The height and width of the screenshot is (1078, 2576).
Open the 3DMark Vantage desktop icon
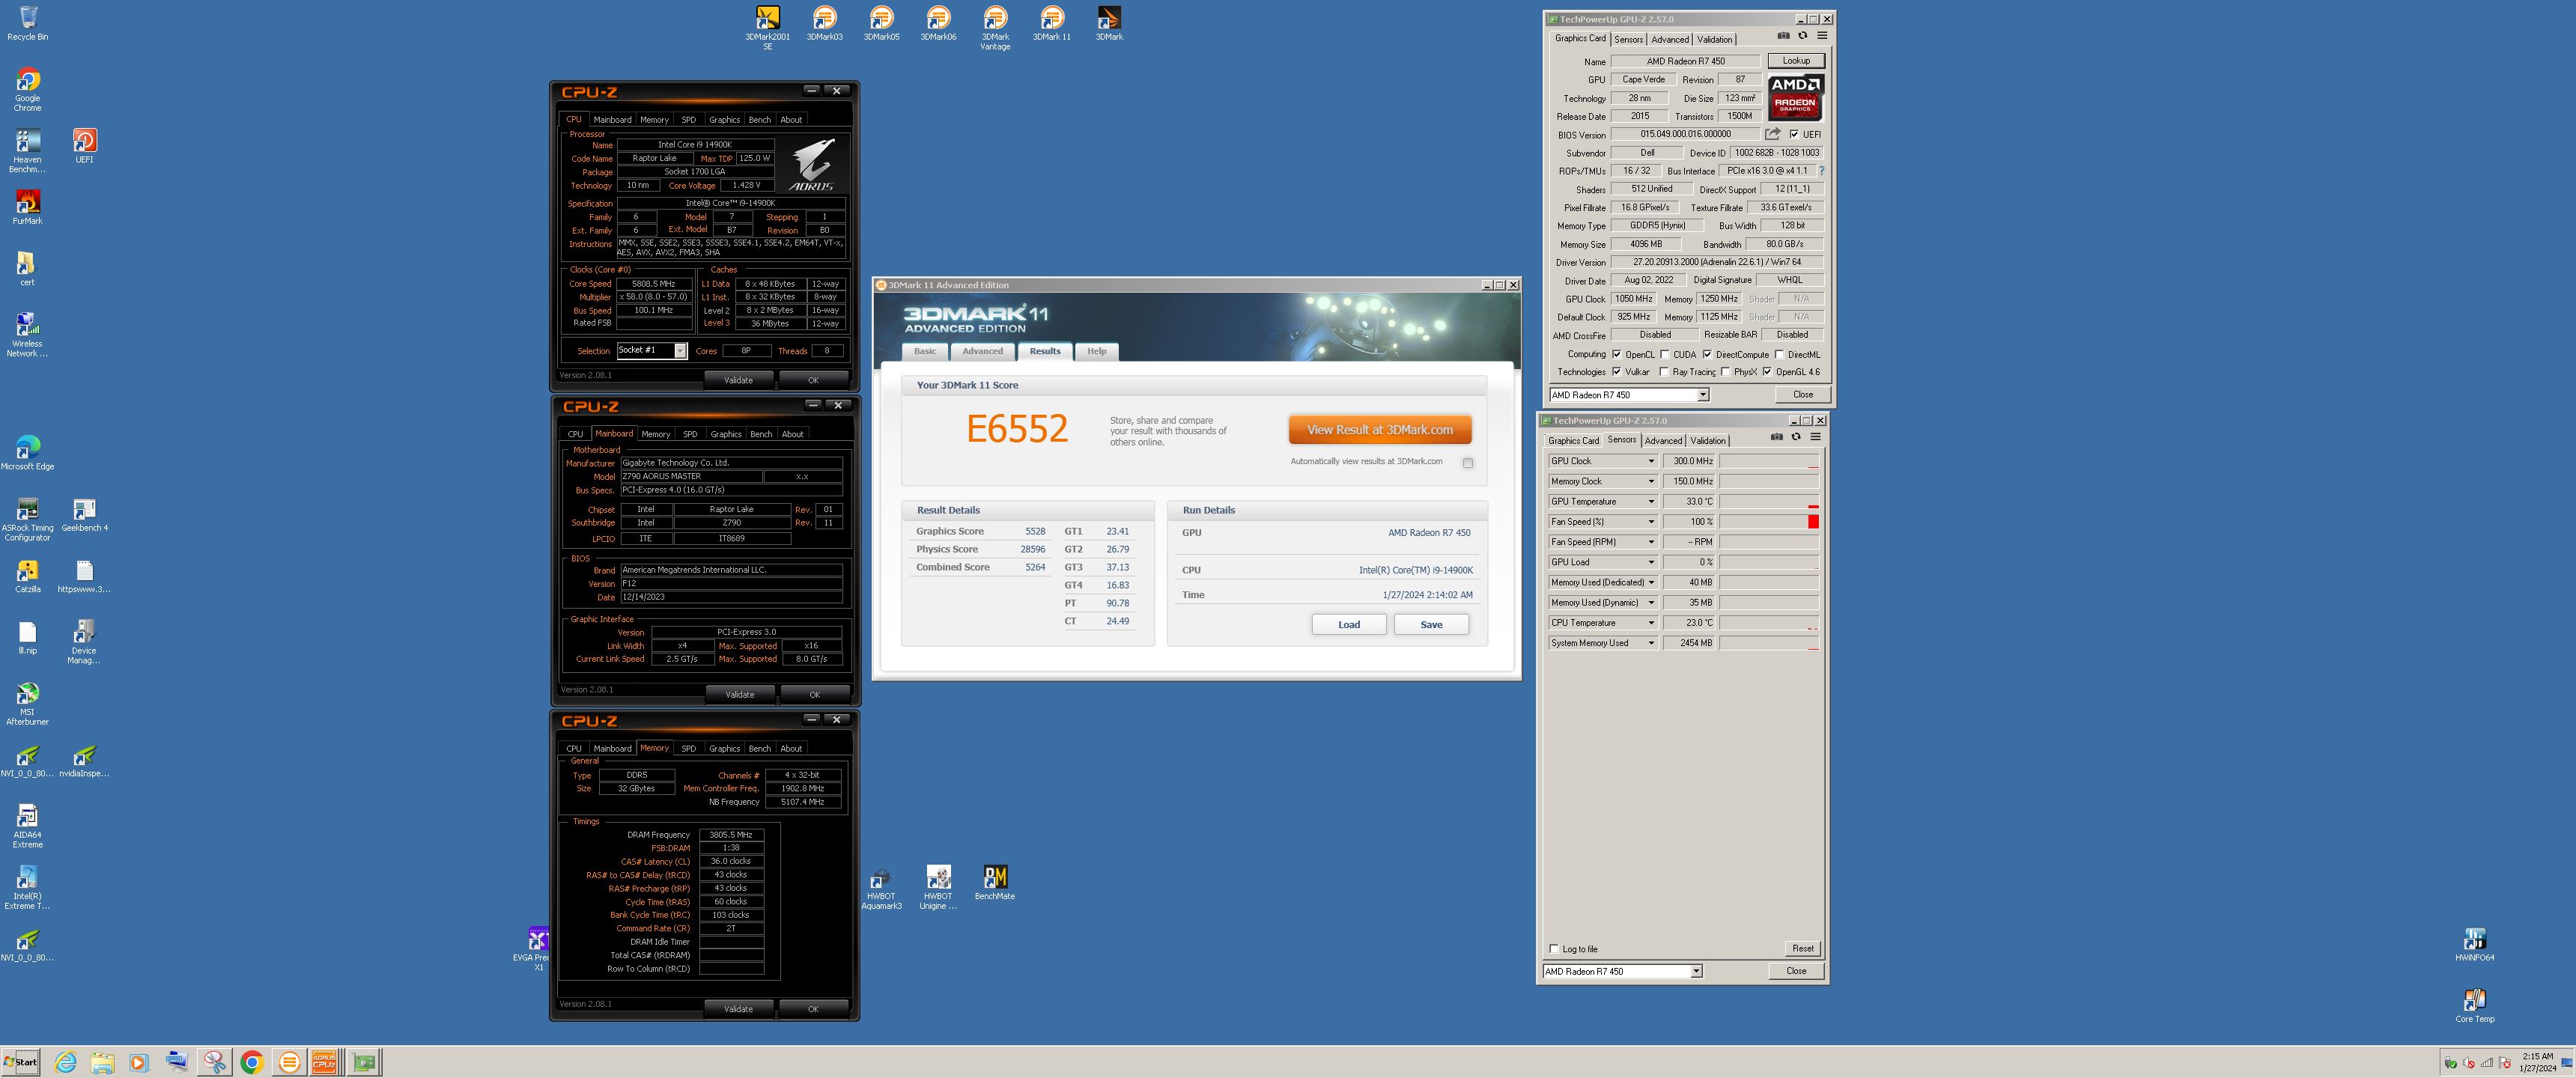[x=995, y=27]
